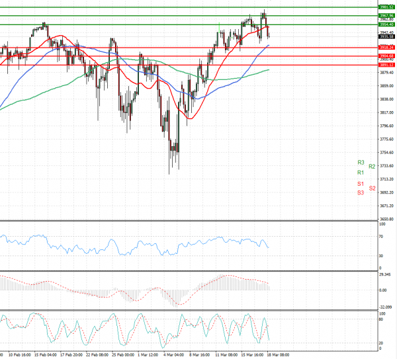Click the 4 Mar 04:00 time label

tap(174, 355)
